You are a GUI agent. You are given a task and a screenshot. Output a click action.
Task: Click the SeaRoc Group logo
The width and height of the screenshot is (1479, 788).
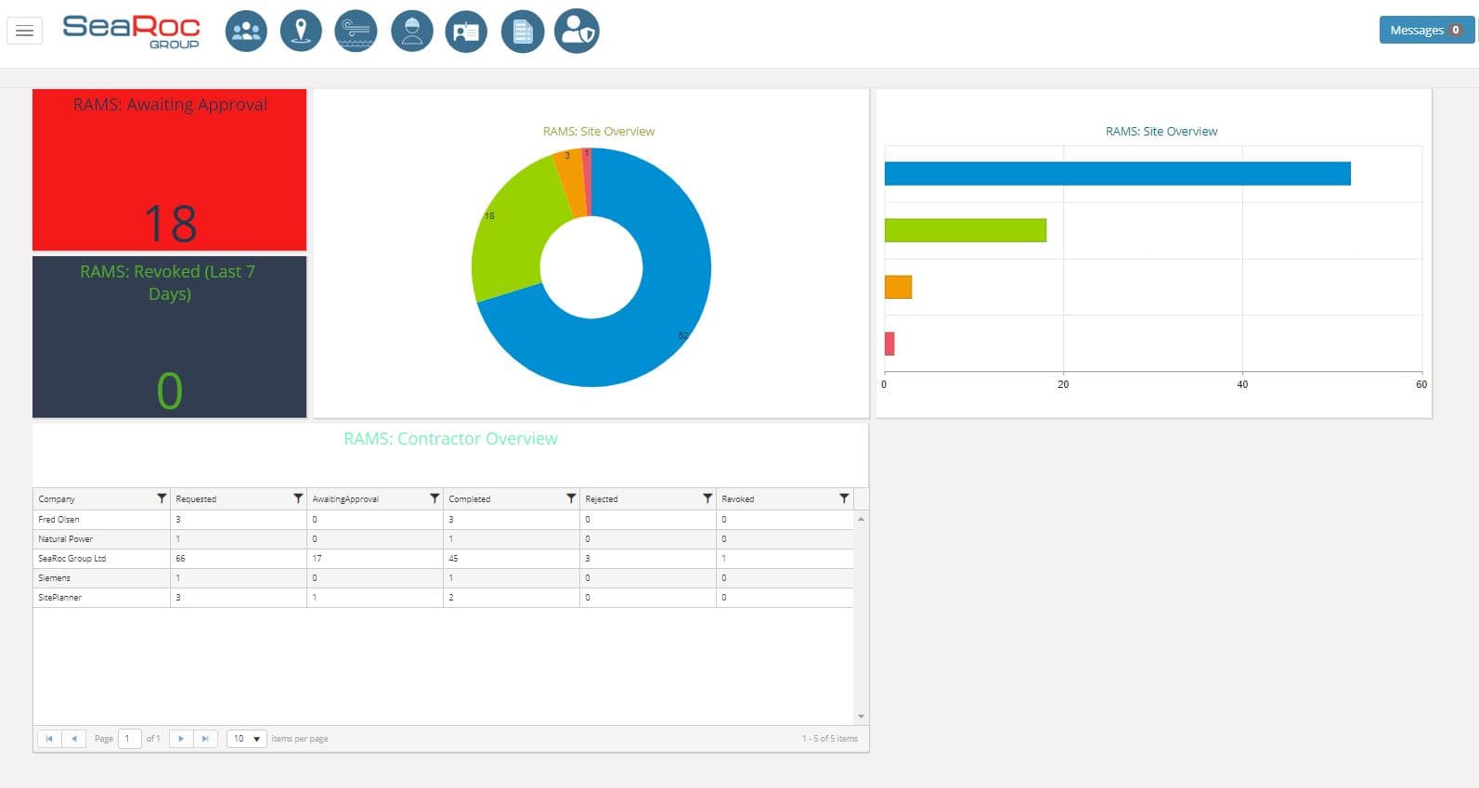[131, 31]
